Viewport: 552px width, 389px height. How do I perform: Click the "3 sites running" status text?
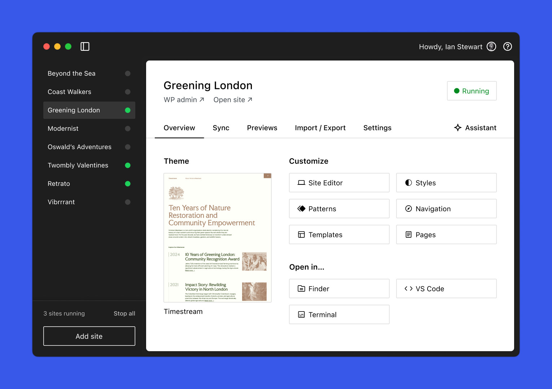pyautogui.click(x=64, y=313)
